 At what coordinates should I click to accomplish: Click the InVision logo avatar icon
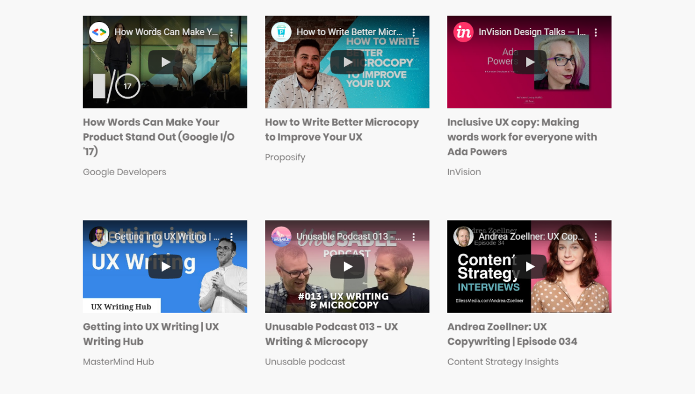tap(463, 32)
